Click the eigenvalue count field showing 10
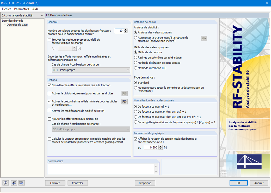The image size is (271, 193). 119,31
